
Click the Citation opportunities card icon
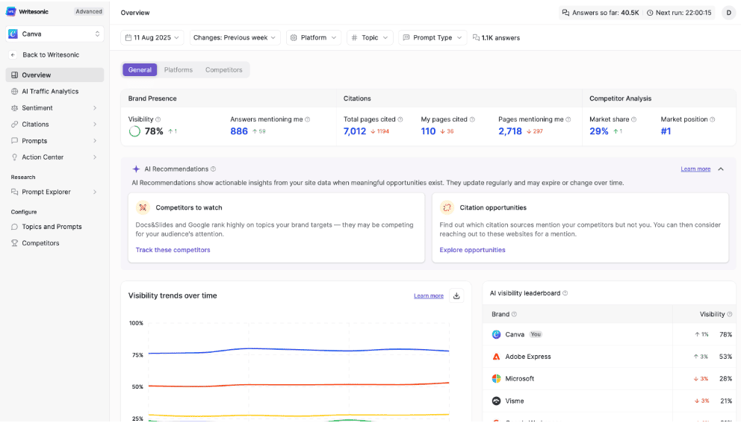point(447,207)
